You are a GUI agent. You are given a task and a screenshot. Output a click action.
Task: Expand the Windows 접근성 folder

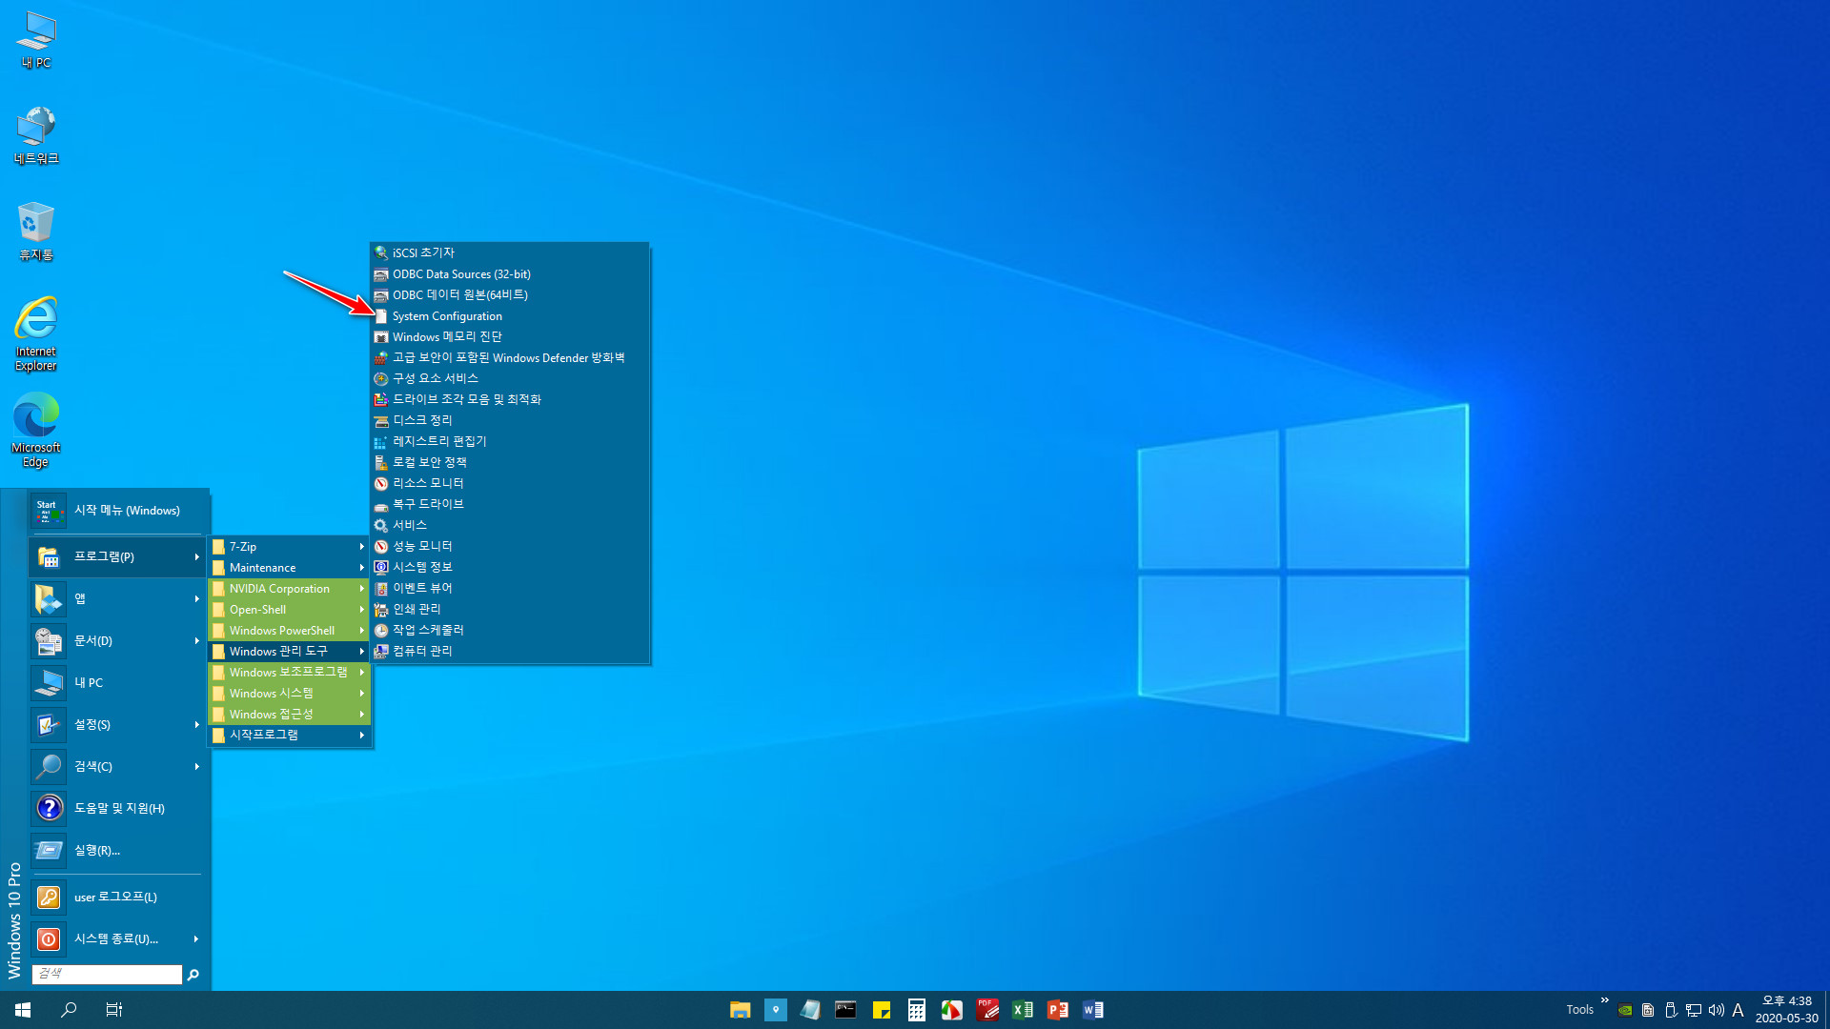[x=289, y=715]
